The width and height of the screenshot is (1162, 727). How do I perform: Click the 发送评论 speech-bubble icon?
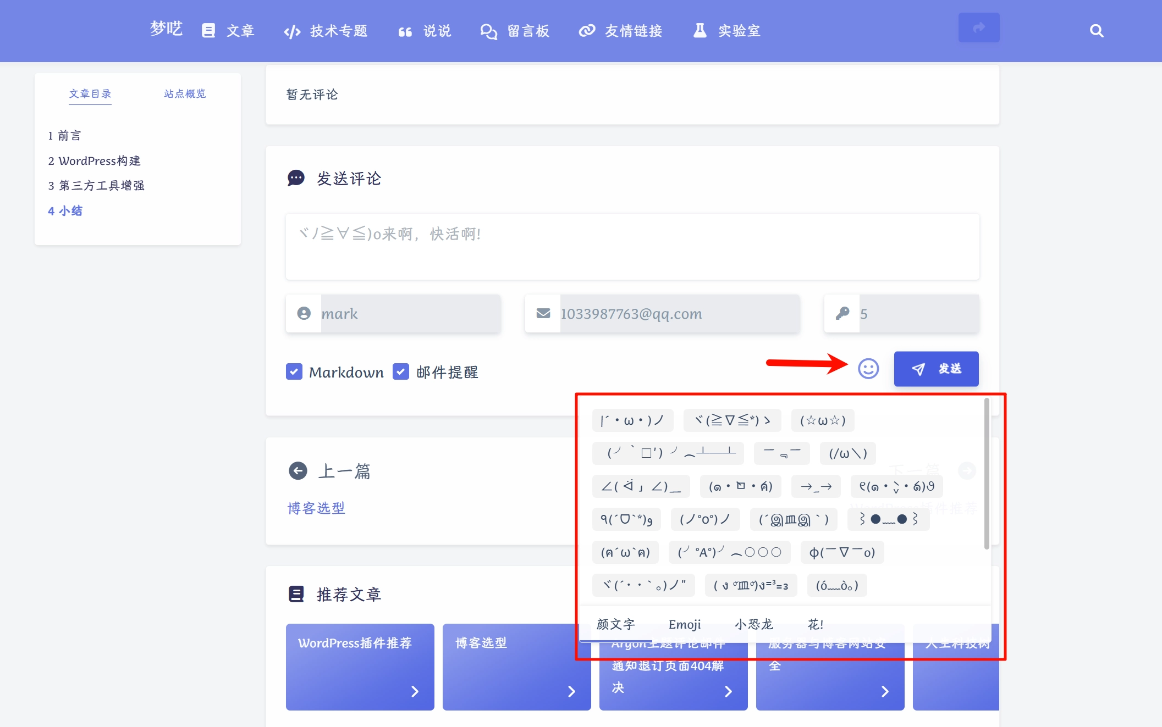pos(296,178)
